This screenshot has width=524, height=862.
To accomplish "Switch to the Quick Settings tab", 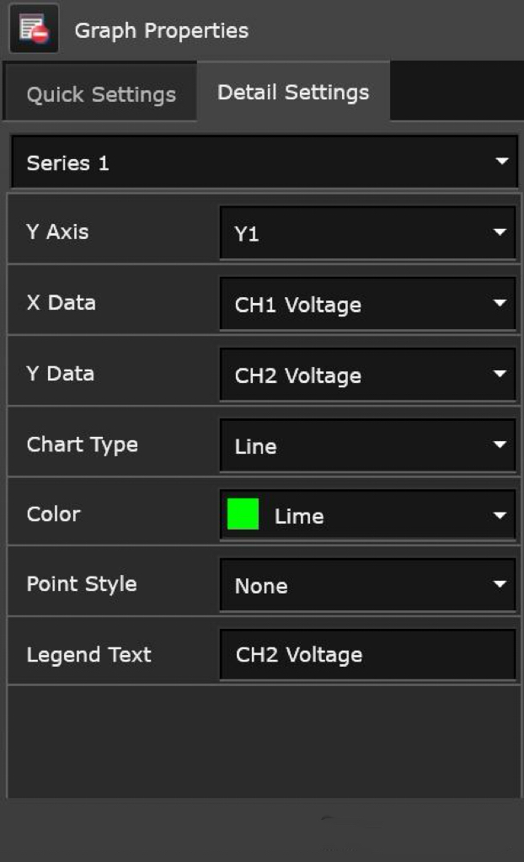I will pos(101,94).
